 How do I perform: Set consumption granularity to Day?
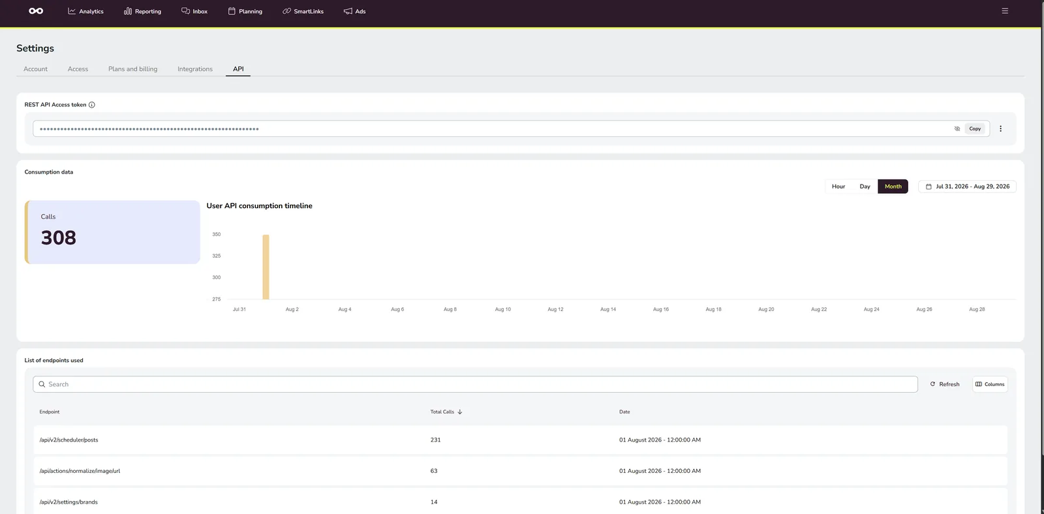point(865,187)
